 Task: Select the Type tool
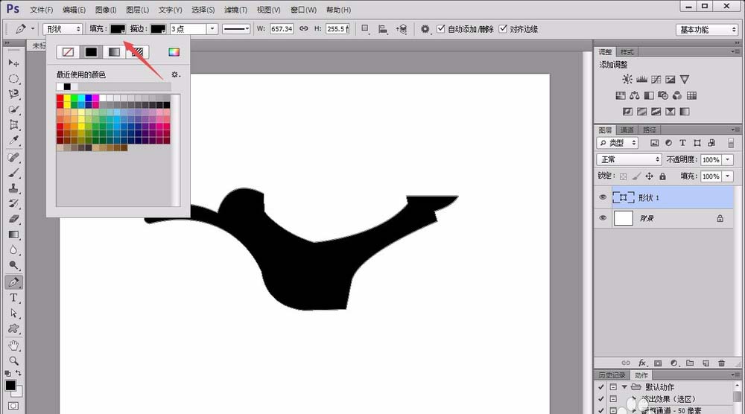[x=13, y=298]
